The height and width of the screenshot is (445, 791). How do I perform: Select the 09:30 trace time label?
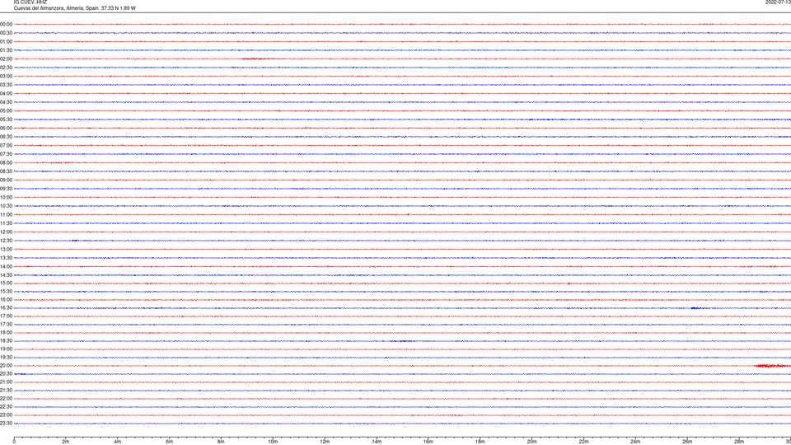pos(6,189)
